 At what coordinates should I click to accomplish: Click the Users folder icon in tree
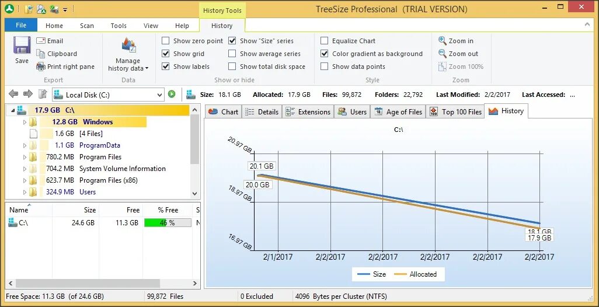33,192
